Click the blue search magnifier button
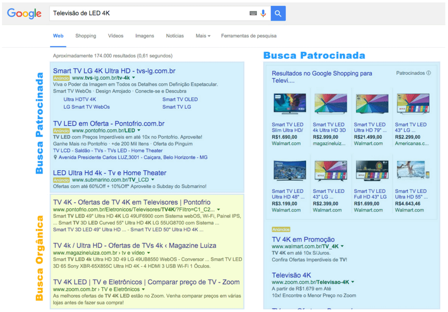 tap(278, 13)
